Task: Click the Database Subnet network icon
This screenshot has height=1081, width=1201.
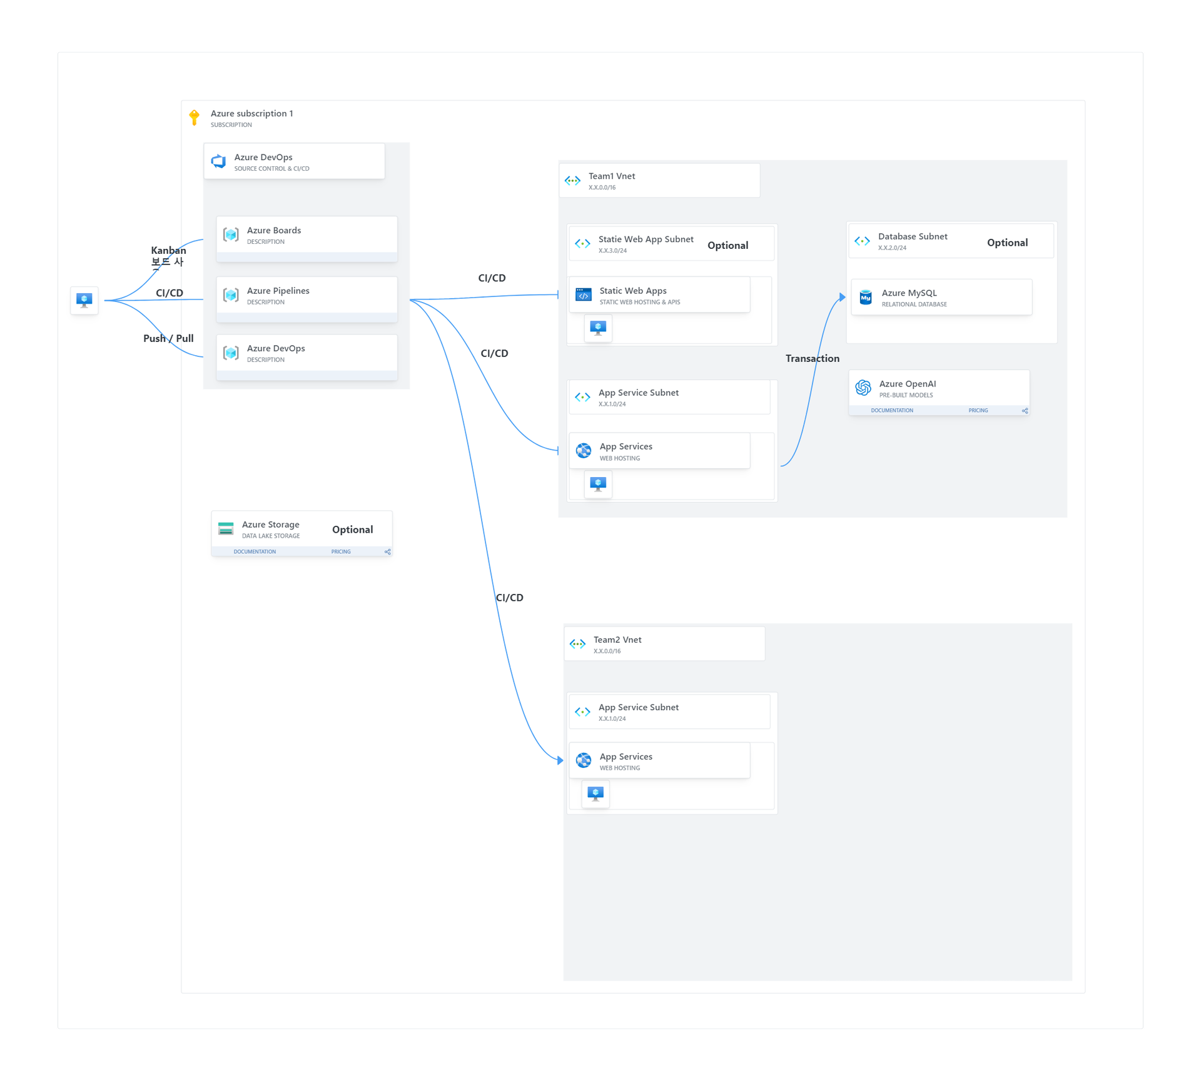Action: [863, 241]
